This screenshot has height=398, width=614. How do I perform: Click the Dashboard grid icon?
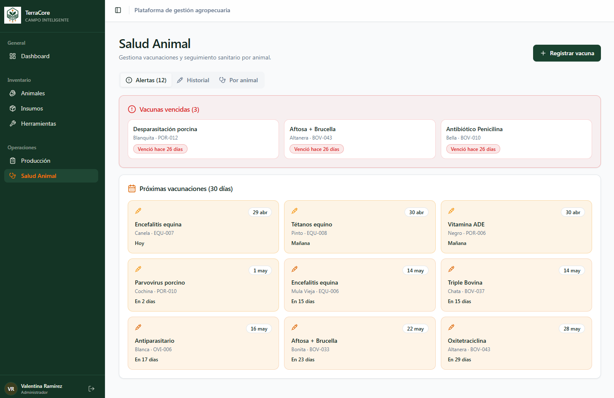point(13,56)
